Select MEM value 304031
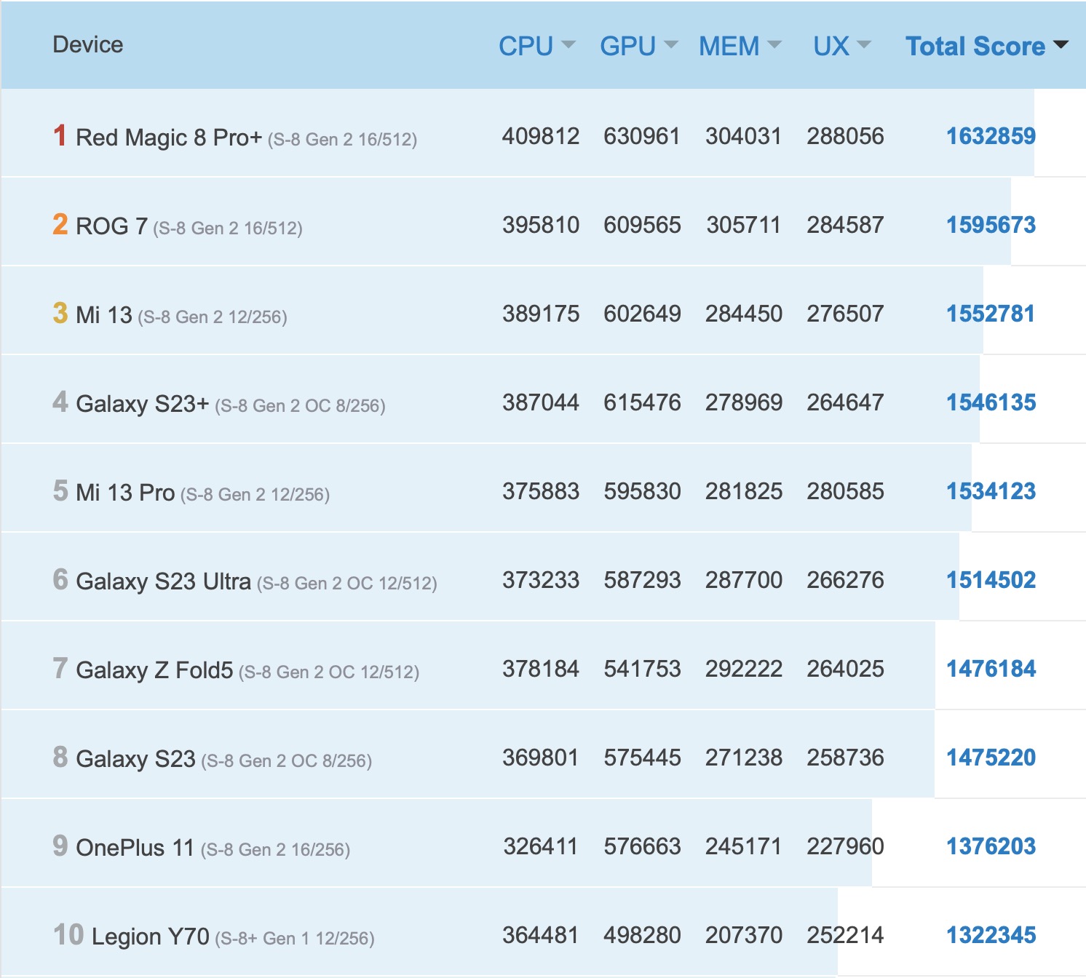 [x=743, y=136]
